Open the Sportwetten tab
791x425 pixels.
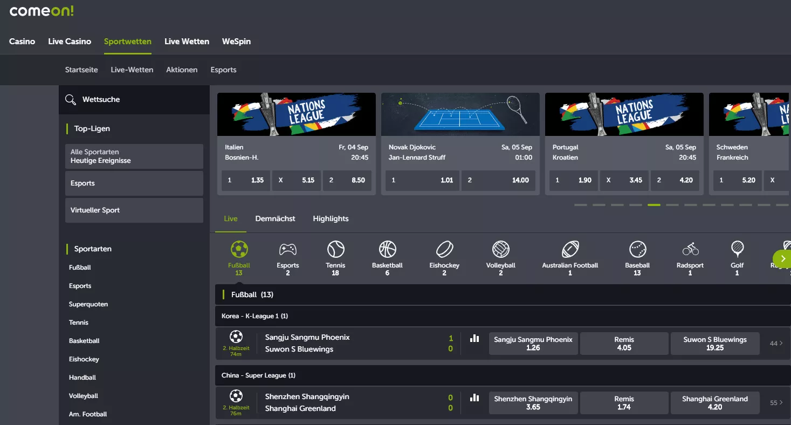[128, 42]
